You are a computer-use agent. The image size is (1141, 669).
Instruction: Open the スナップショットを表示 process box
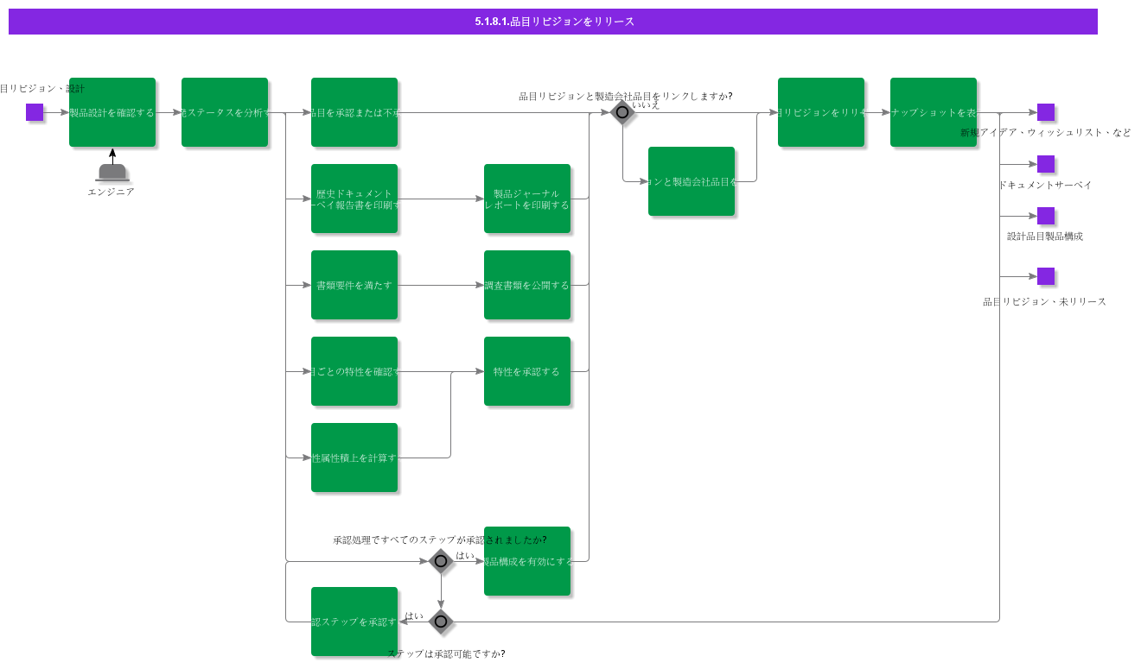click(934, 112)
